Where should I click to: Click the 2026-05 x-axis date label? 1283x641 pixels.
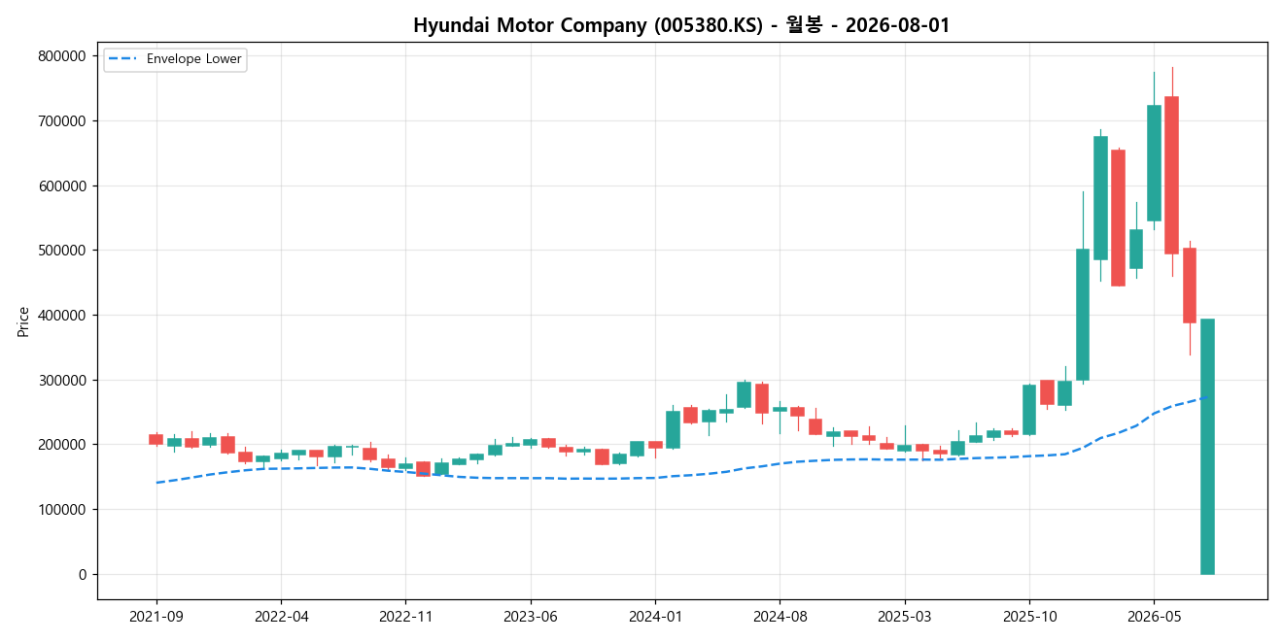click(x=1154, y=616)
